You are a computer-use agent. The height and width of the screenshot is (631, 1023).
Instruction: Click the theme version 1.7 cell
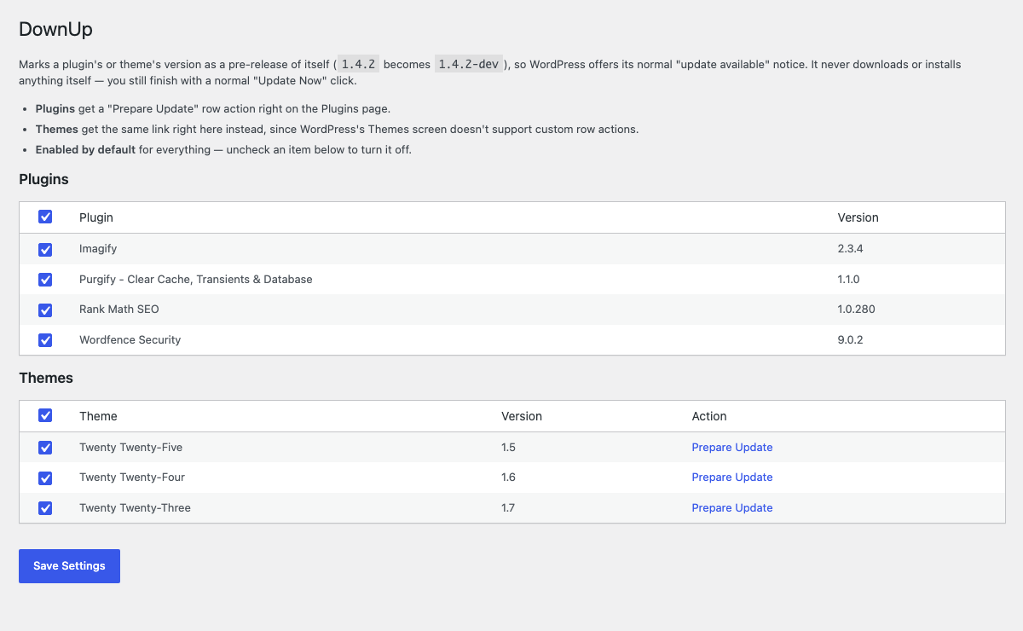point(508,507)
